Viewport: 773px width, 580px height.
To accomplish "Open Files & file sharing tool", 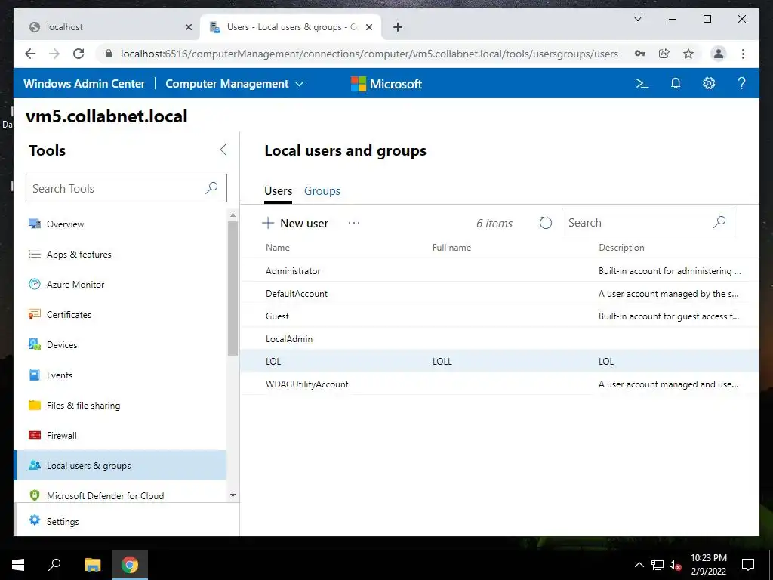I will click(x=121, y=405).
